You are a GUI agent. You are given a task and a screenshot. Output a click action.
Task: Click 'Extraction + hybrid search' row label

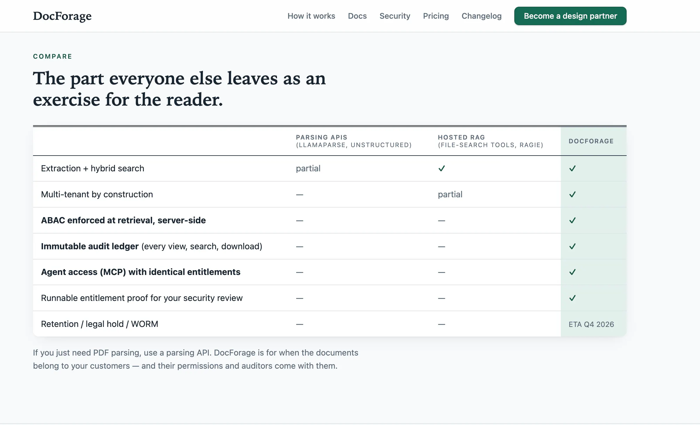point(92,168)
